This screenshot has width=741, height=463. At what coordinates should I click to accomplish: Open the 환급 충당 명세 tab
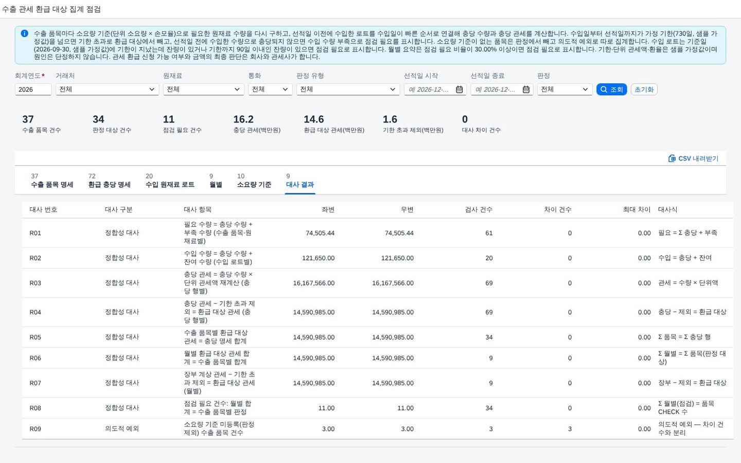(x=109, y=181)
